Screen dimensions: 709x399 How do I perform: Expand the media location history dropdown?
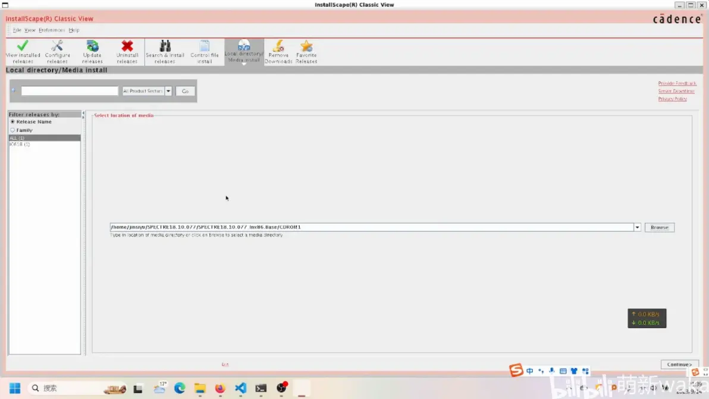pos(637,227)
